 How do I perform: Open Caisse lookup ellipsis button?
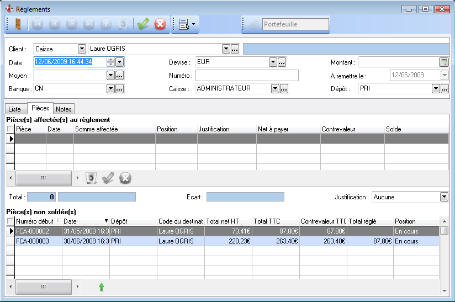284,89
